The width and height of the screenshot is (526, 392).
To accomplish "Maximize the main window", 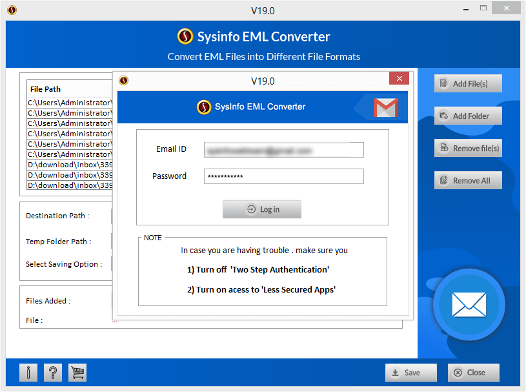I will 483,8.
